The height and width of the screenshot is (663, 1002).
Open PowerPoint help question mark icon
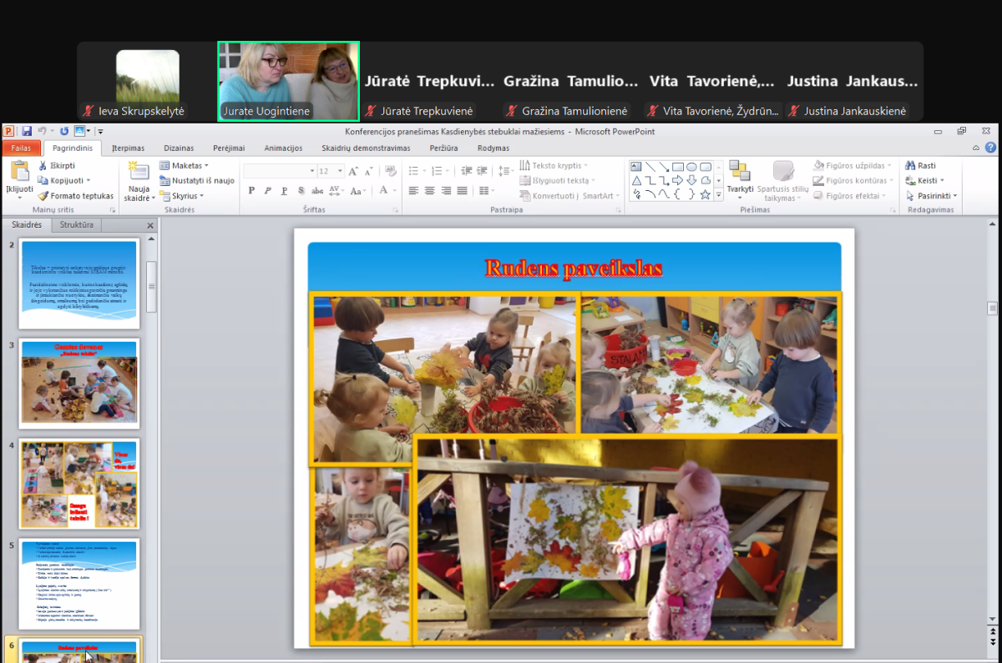(990, 148)
